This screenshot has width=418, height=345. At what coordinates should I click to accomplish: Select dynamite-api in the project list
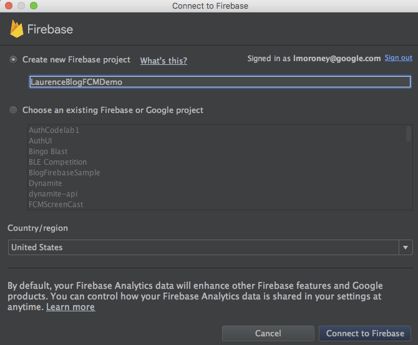click(x=52, y=194)
